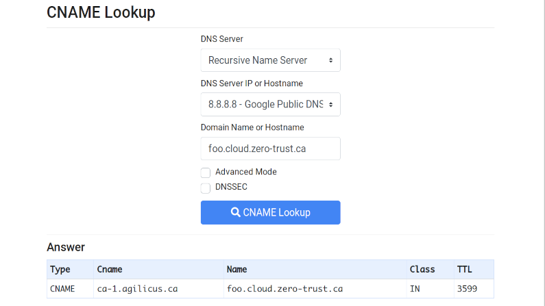Image resolution: width=545 pixels, height=306 pixels.
Task: Click foo.cloud.zero-trust.ca in the answer table
Action: click(x=284, y=289)
